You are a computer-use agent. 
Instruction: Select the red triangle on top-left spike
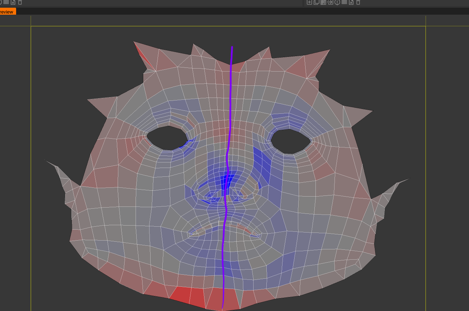pyautogui.click(x=142, y=55)
